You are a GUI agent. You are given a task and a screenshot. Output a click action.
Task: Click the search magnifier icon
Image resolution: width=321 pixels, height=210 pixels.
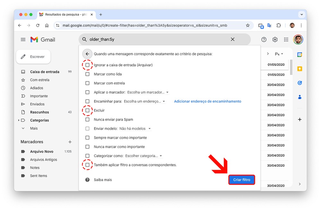point(84,39)
